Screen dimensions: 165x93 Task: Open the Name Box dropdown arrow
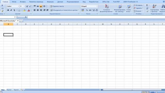pos(15,17)
